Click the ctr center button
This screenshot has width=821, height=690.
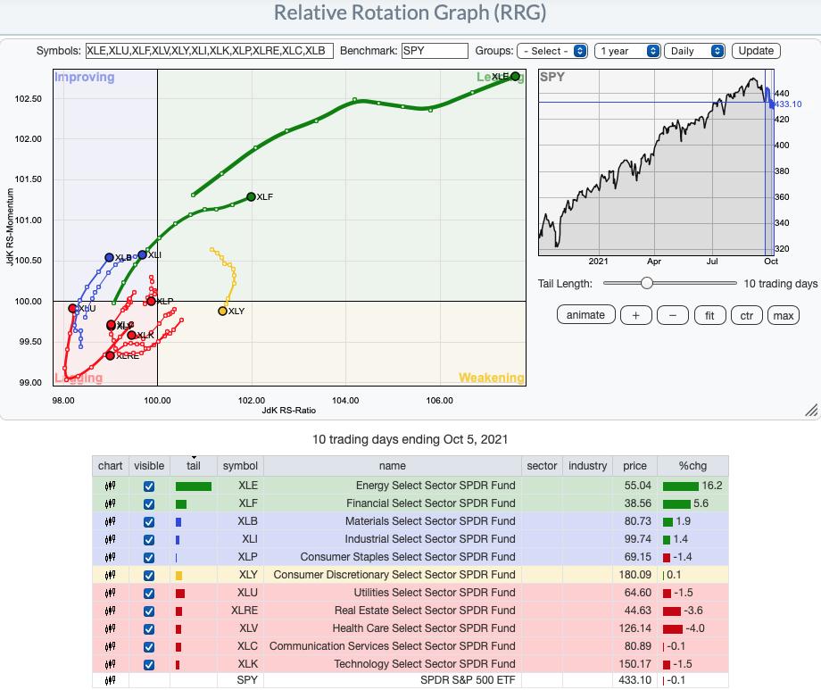click(747, 315)
